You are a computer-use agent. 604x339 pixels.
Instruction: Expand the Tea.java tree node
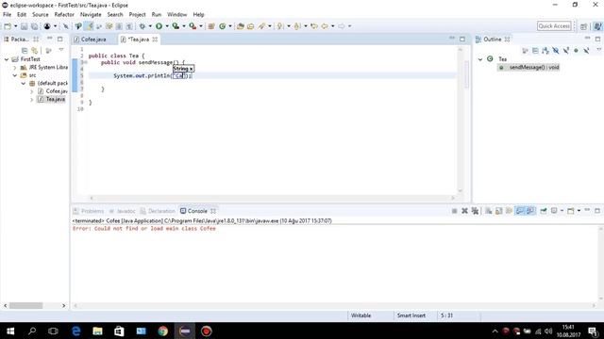[31, 99]
